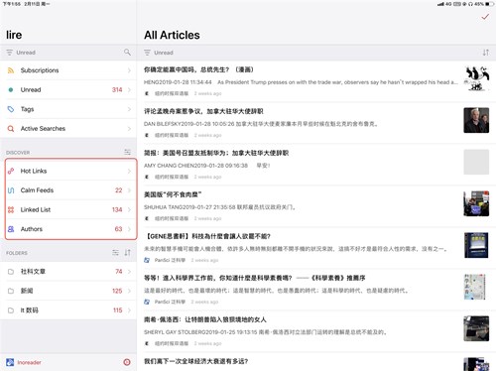Edit Discover section settings icon
496x371 pixels.
point(127,152)
